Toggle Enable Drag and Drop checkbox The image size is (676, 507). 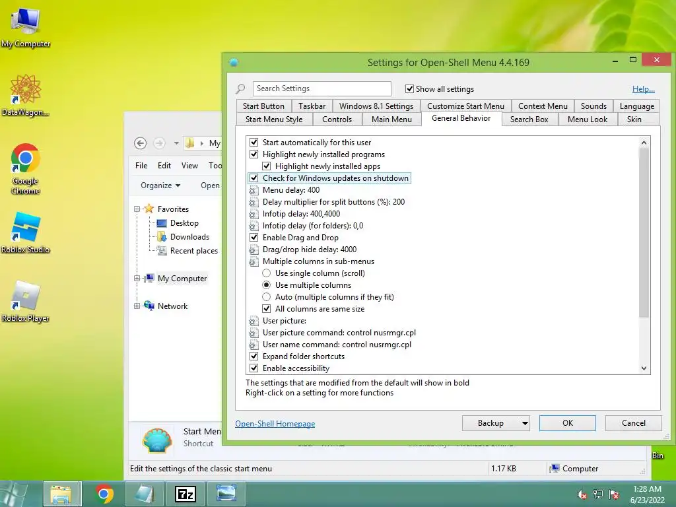pyautogui.click(x=254, y=238)
